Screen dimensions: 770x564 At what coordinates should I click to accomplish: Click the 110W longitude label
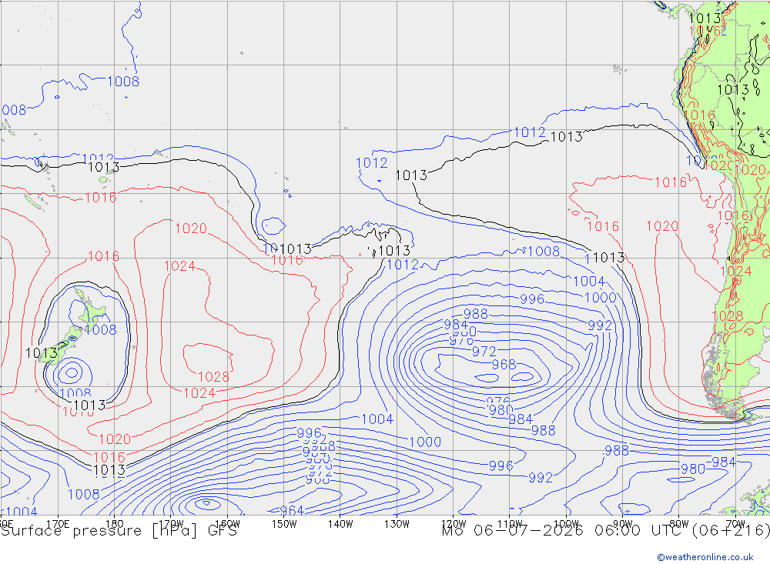[x=510, y=524]
